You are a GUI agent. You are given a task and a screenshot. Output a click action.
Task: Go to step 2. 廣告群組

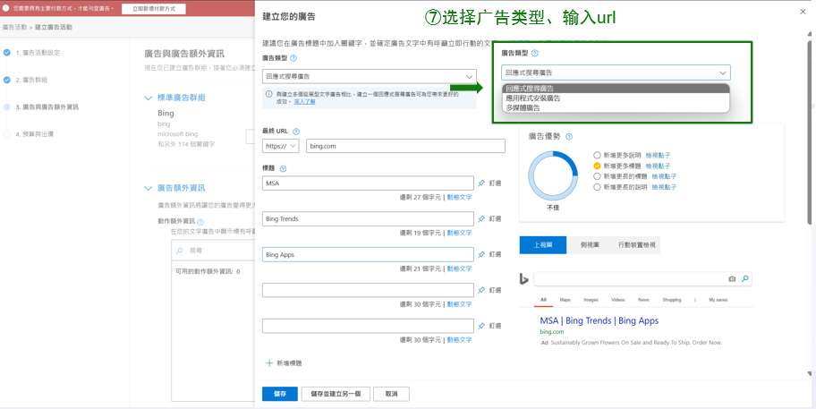32,80
